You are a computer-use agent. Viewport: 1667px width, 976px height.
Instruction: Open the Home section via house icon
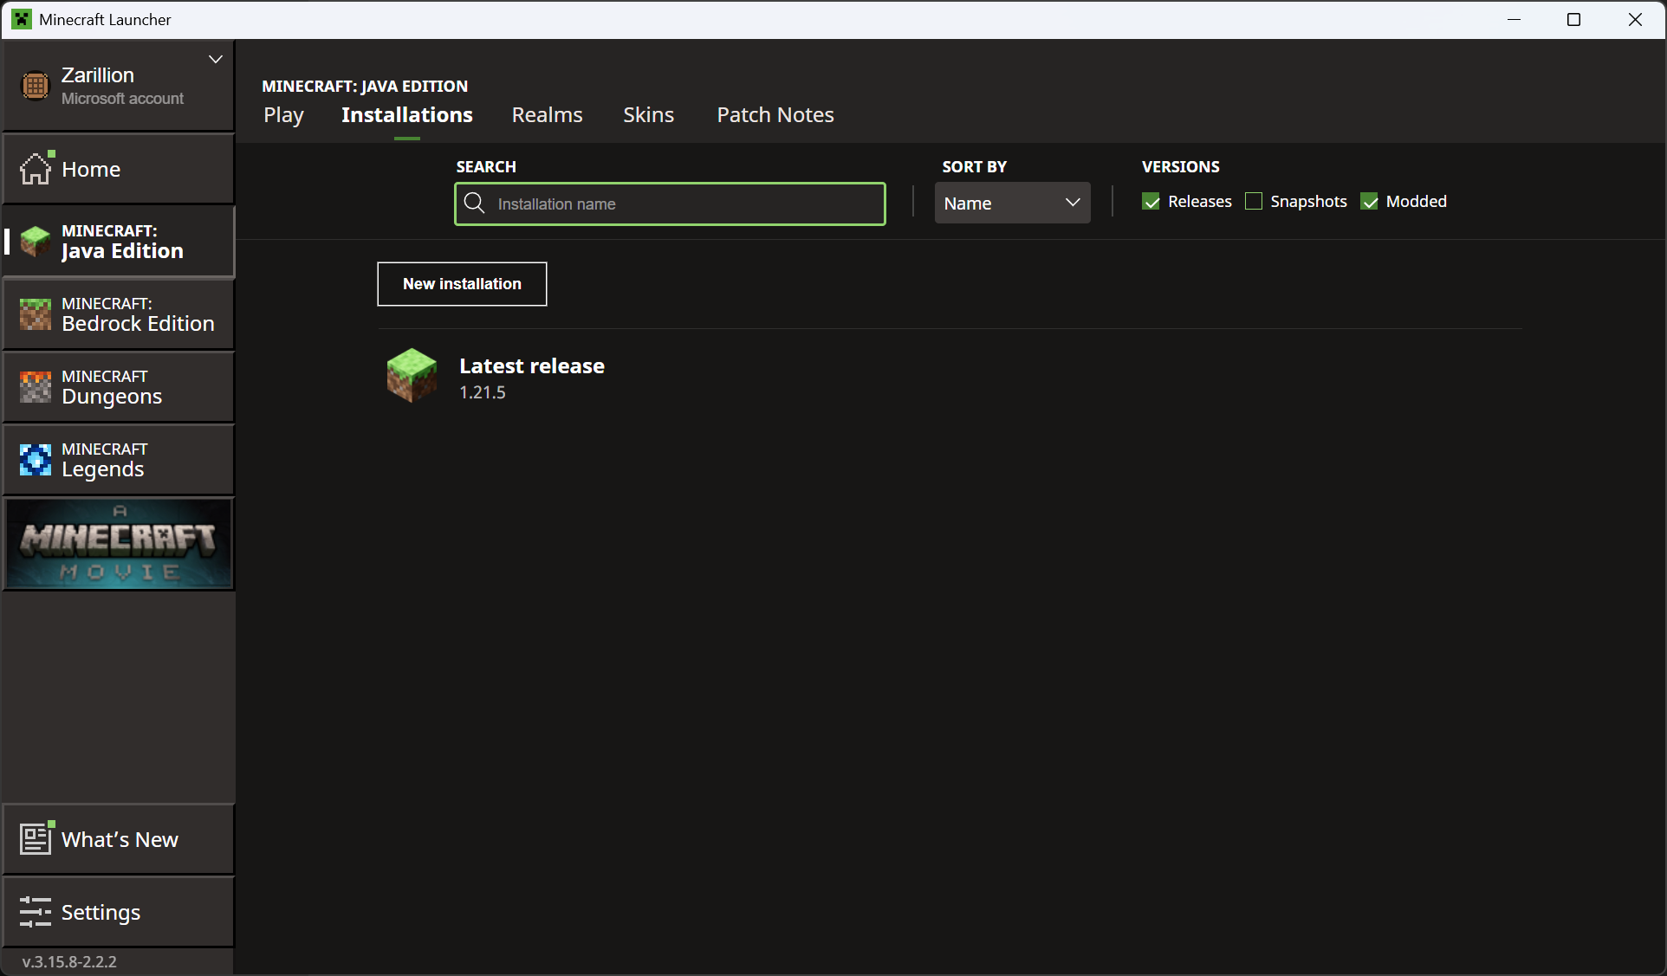tap(36, 168)
